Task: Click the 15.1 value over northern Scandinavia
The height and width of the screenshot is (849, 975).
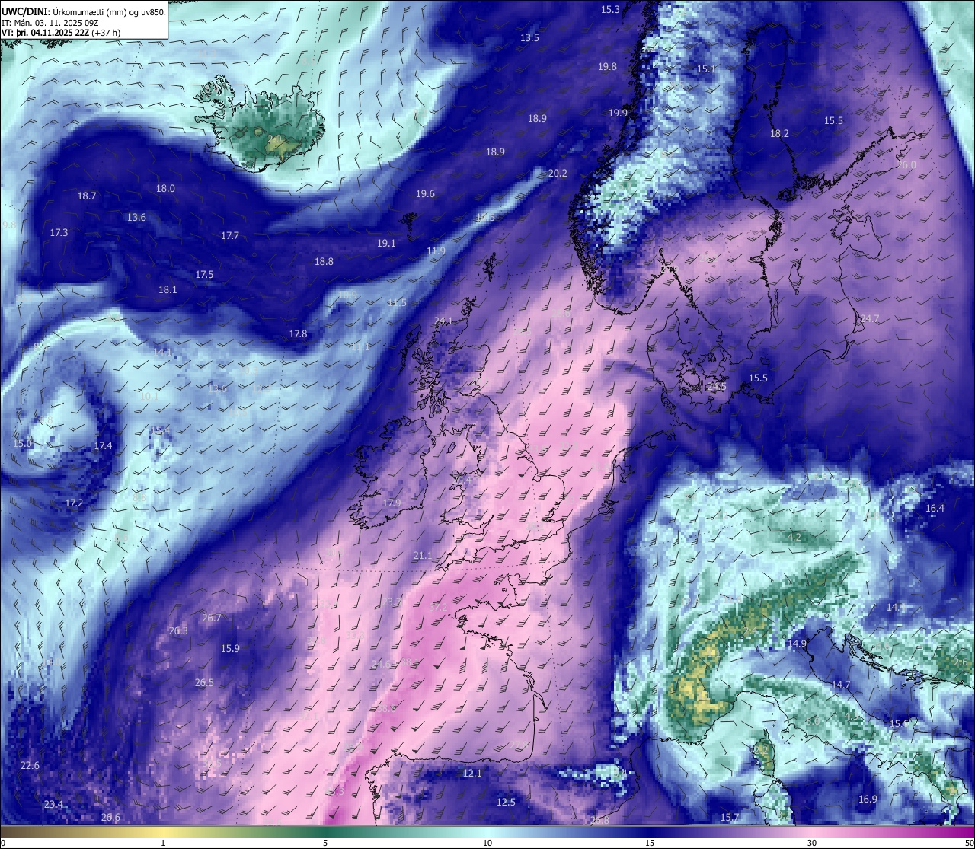Action: point(706,69)
